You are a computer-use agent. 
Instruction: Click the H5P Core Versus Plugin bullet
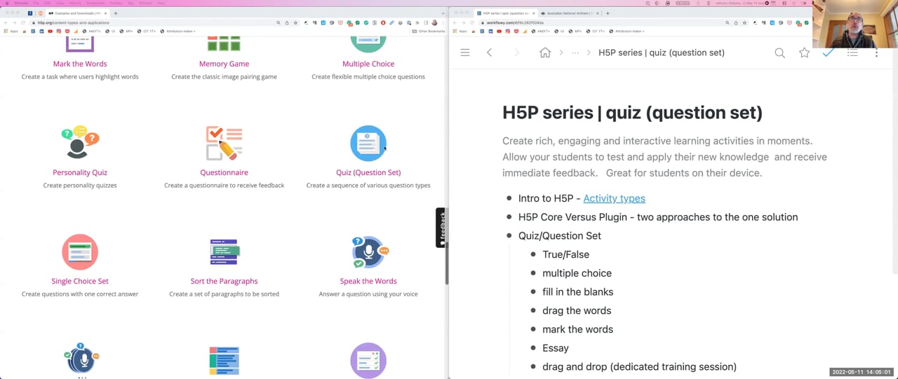(658, 217)
